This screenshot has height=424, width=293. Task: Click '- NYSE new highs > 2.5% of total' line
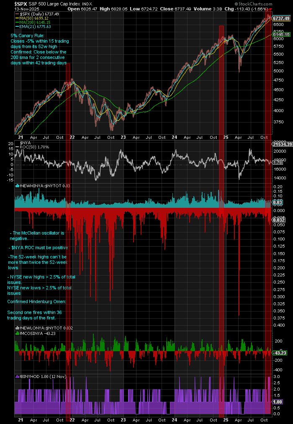pos(41,277)
